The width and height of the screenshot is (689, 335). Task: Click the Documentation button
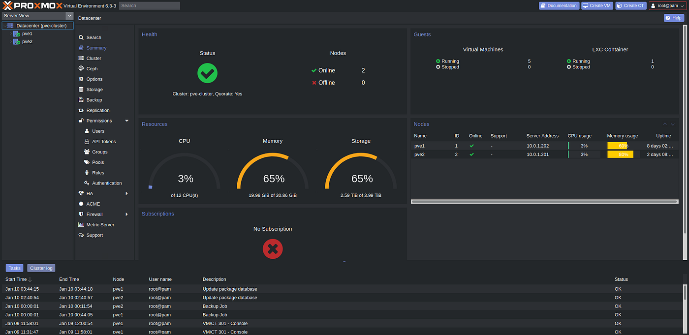(x=559, y=5)
